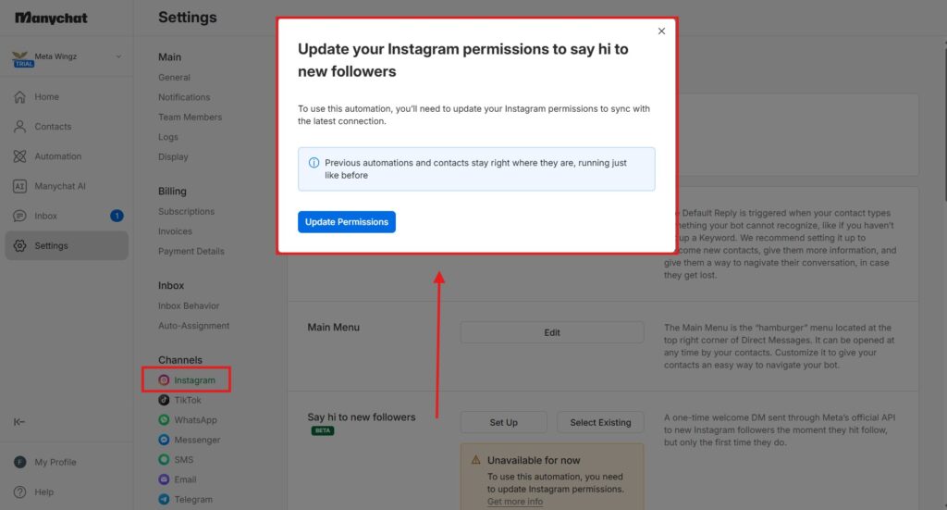Open Display settings
The image size is (947, 510).
[173, 156]
